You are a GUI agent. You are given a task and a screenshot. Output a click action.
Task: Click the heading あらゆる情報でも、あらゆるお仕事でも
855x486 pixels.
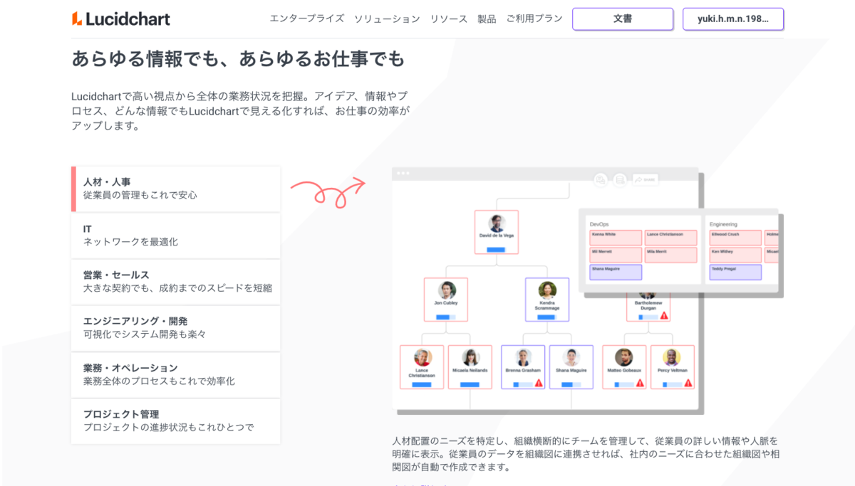(238, 59)
